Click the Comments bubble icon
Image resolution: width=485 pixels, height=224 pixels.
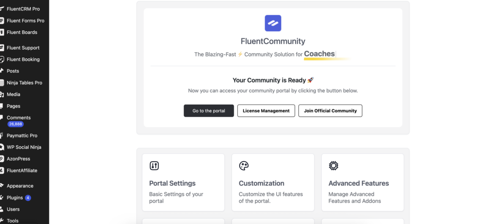1,117
